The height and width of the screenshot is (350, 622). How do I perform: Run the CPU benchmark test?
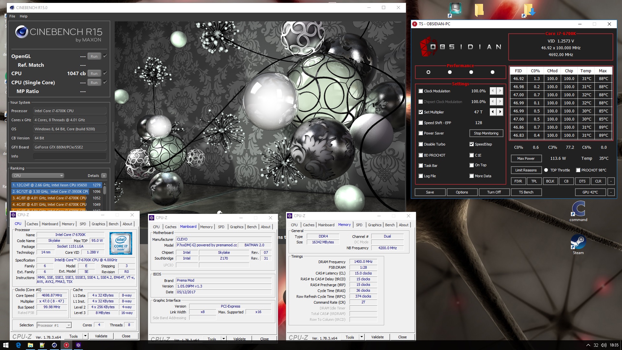(94, 74)
